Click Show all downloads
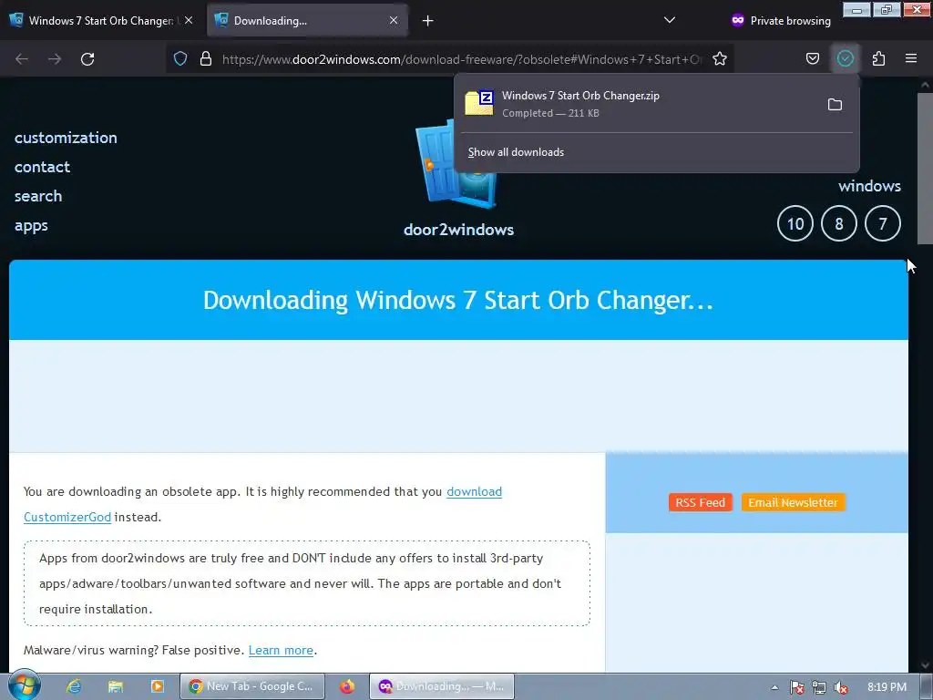Screen dimensions: 933x700 click(516, 152)
